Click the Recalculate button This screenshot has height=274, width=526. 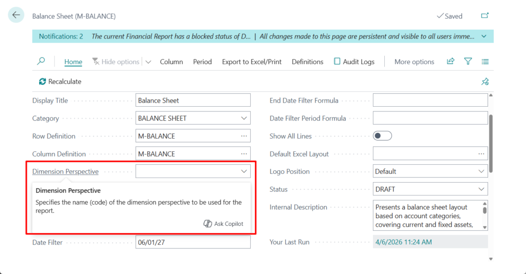coord(60,82)
